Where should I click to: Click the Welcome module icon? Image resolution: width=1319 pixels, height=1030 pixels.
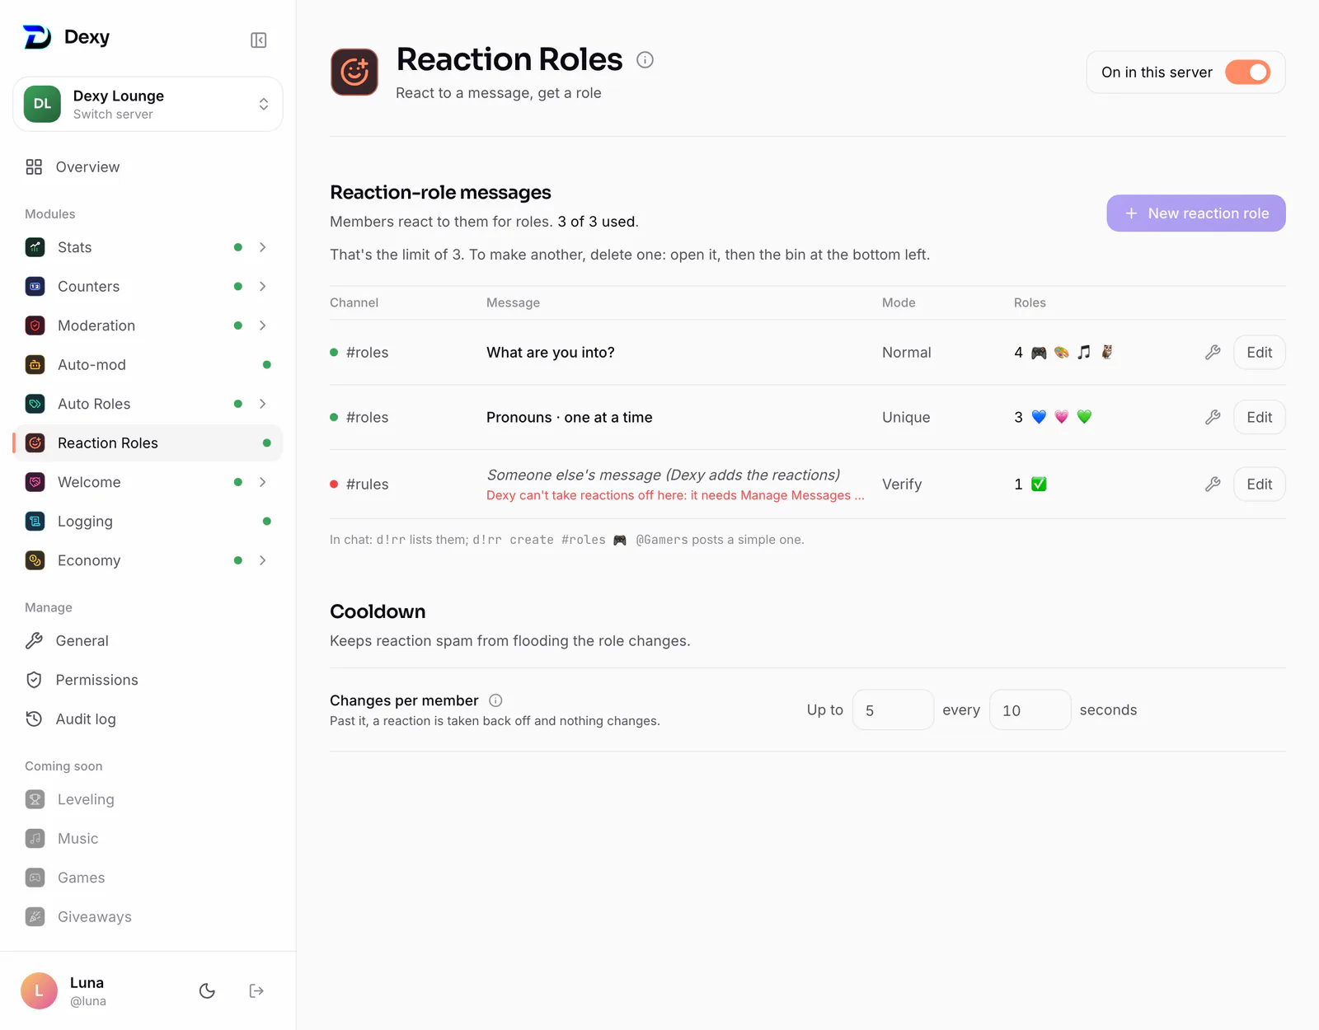[35, 482]
